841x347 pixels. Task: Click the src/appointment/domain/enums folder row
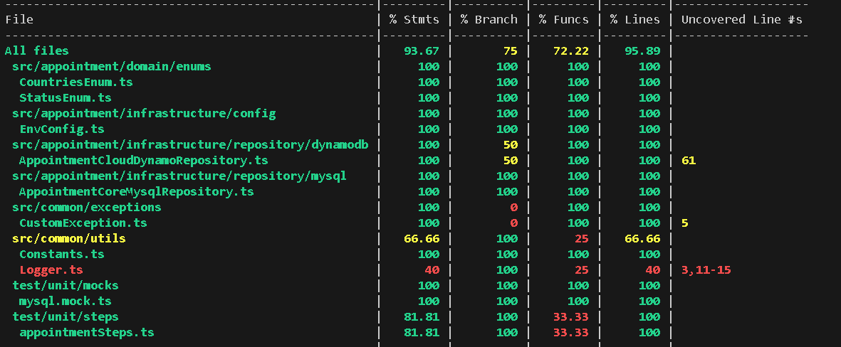[112, 67]
